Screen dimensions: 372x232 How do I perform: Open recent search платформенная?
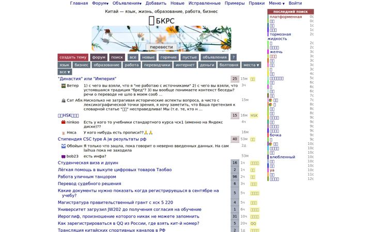(286, 17)
